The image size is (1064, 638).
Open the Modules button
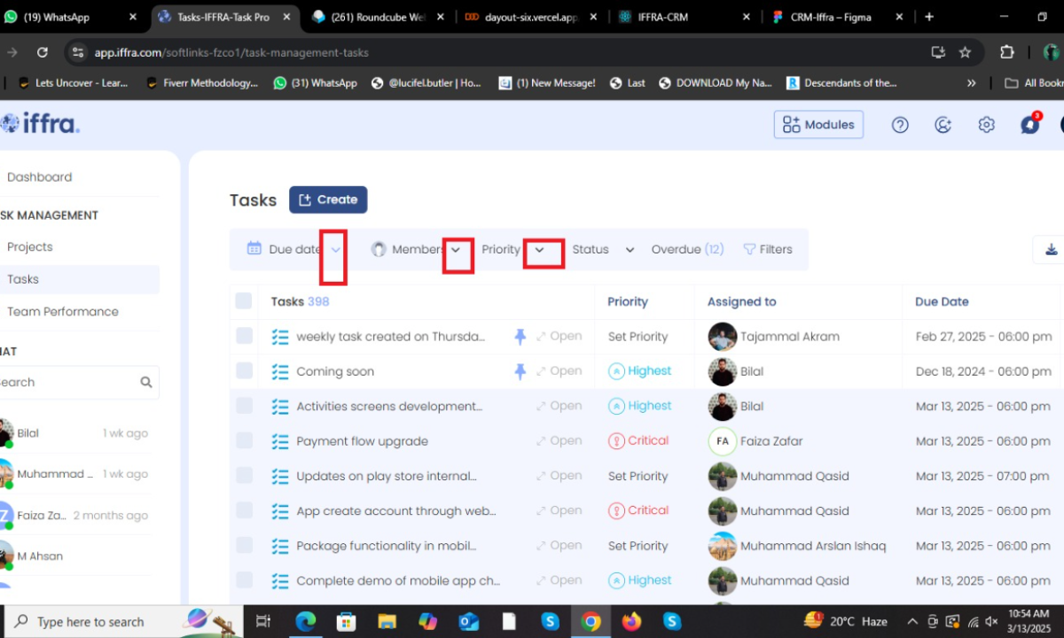818,125
